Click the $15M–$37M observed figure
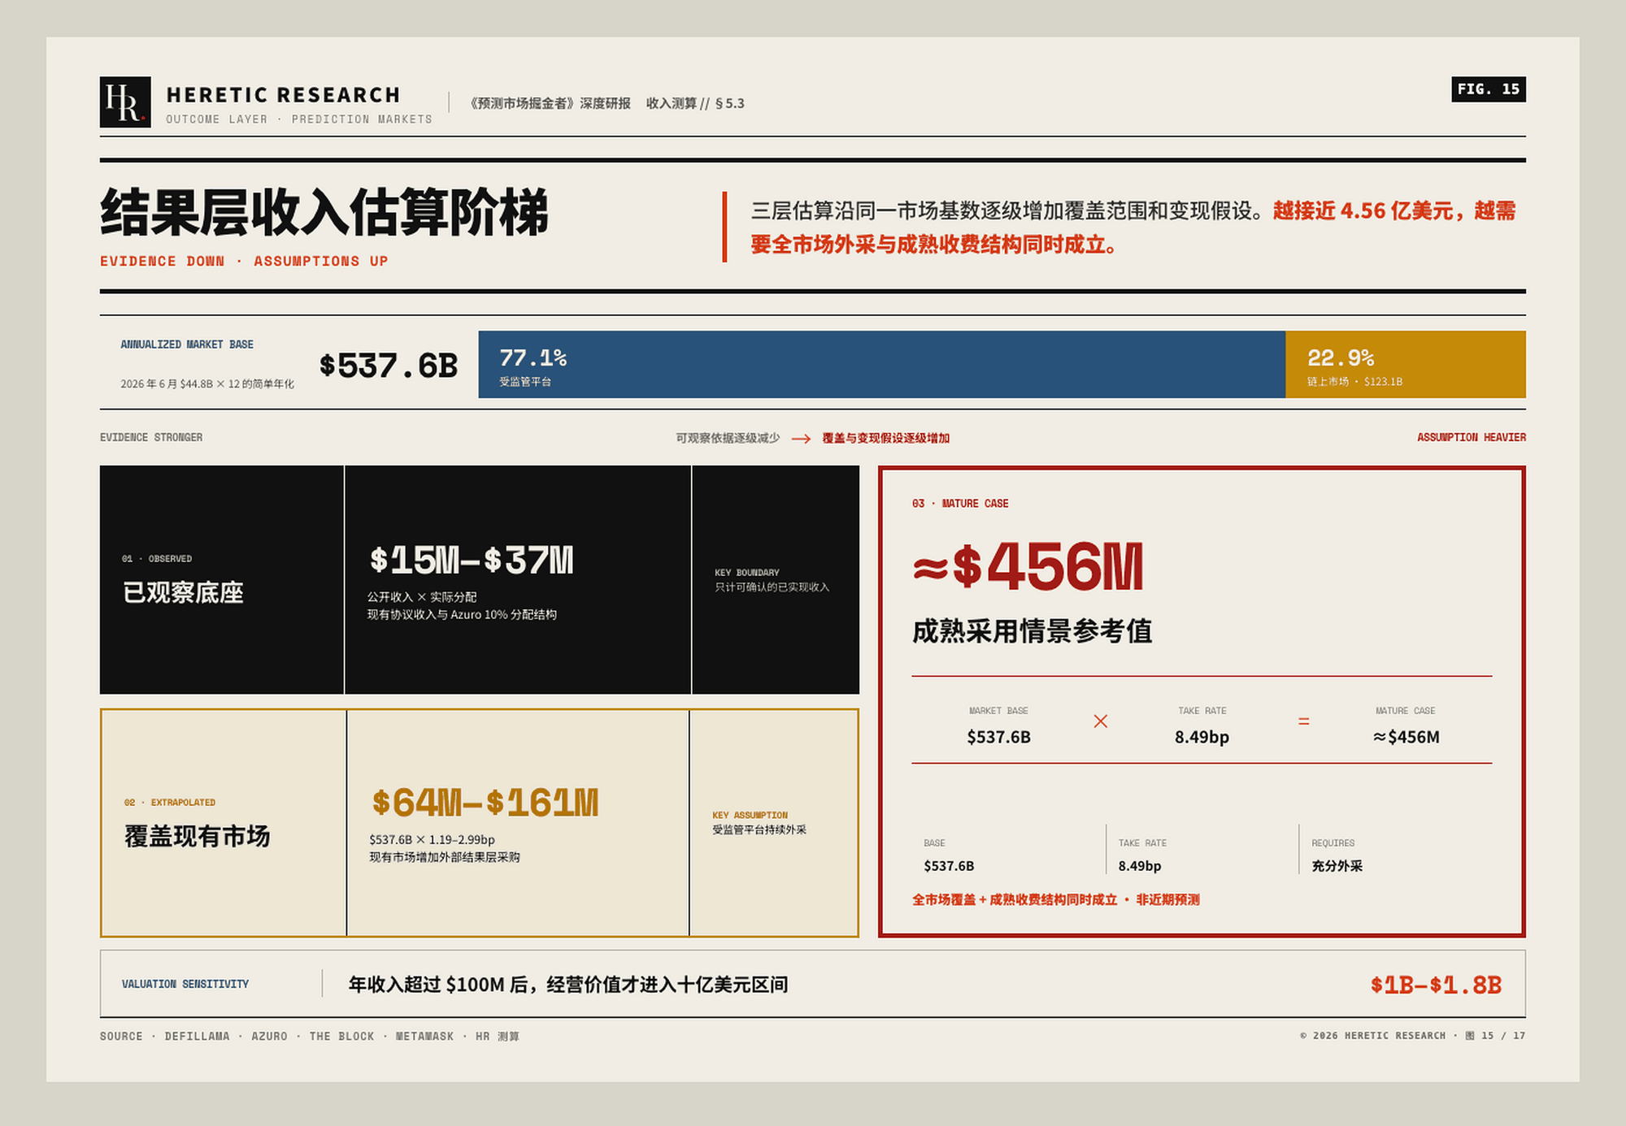The width and height of the screenshot is (1626, 1126). [x=472, y=560]
